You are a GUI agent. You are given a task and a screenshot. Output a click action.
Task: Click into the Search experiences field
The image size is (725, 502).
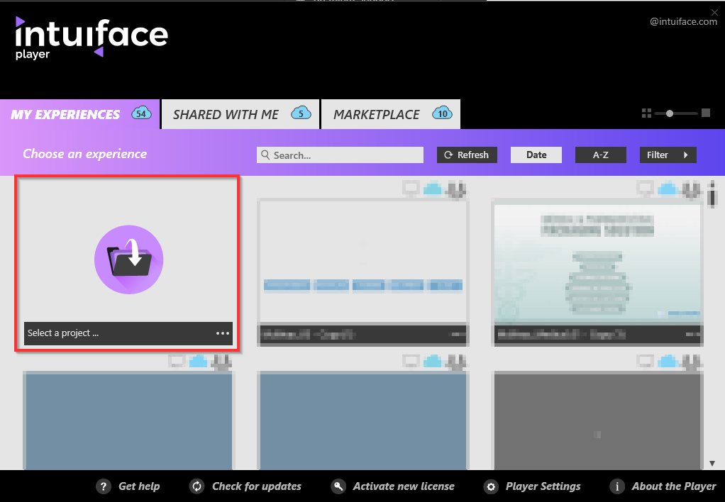(x=340, y=155)
